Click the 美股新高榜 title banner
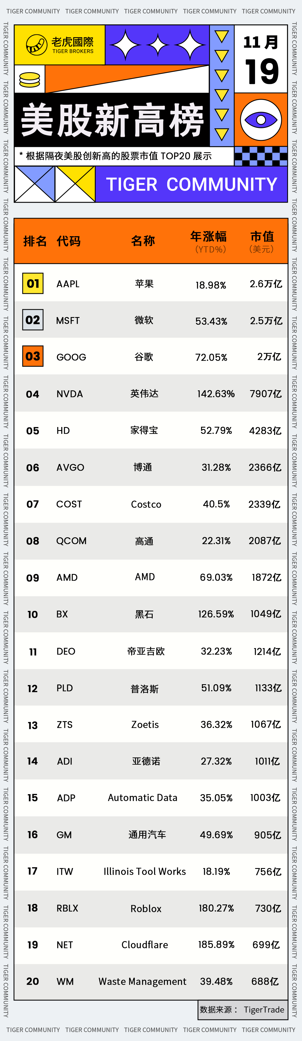 112,119
